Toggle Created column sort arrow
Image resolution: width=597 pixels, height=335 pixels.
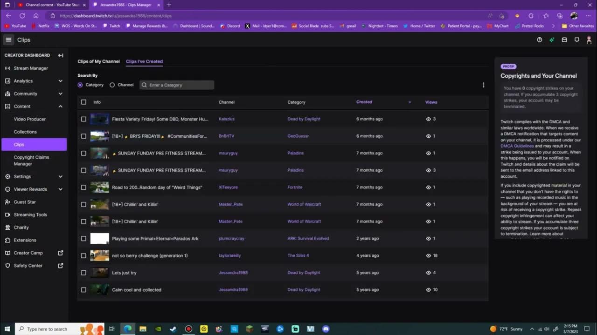[410, 102]
